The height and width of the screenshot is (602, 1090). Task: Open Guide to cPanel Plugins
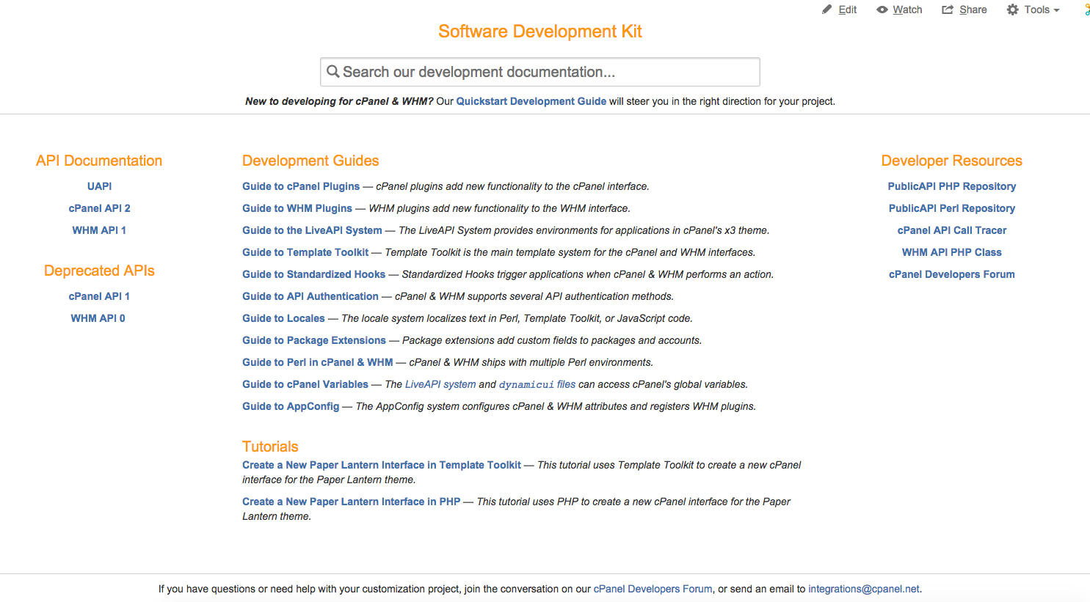(301, 186)
